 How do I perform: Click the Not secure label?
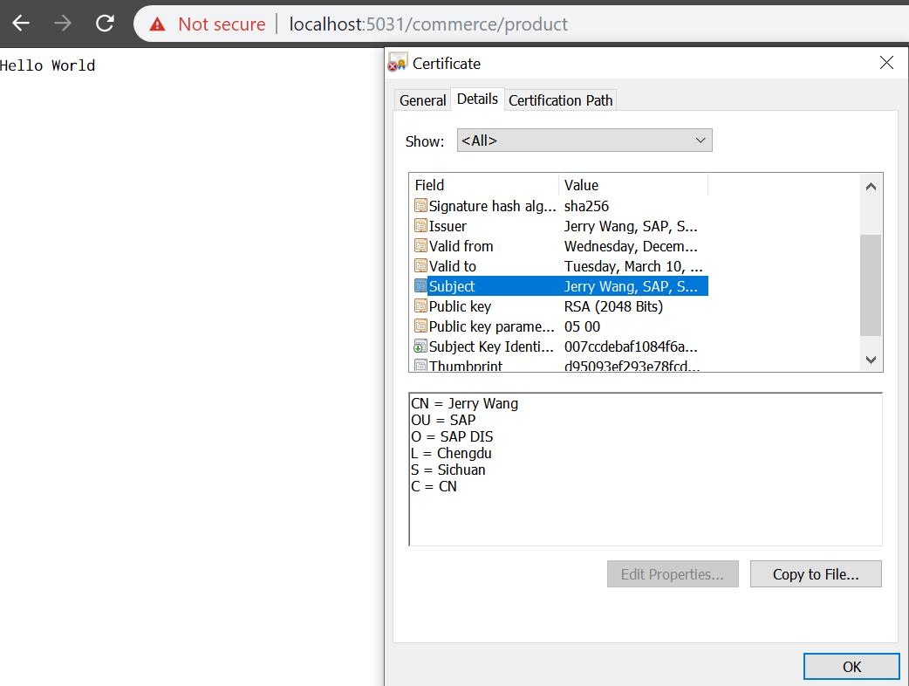point(222,24)
